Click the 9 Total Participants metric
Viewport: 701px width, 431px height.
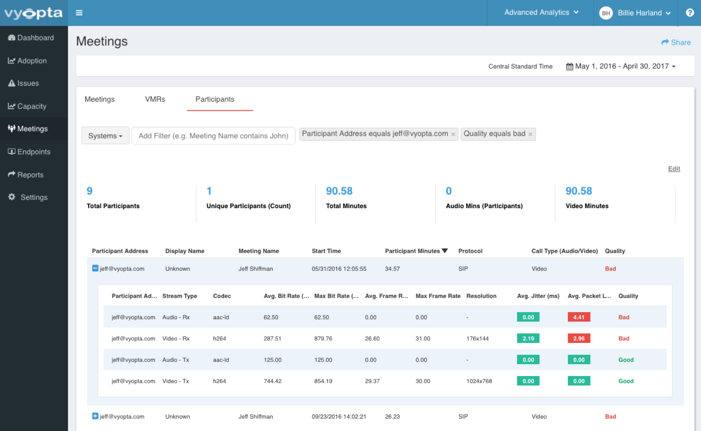pyautogui.click(x=113, y=198)
